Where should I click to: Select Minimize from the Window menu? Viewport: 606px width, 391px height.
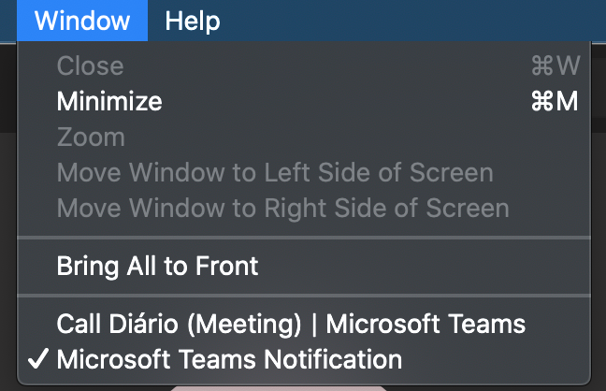(109, 101)
